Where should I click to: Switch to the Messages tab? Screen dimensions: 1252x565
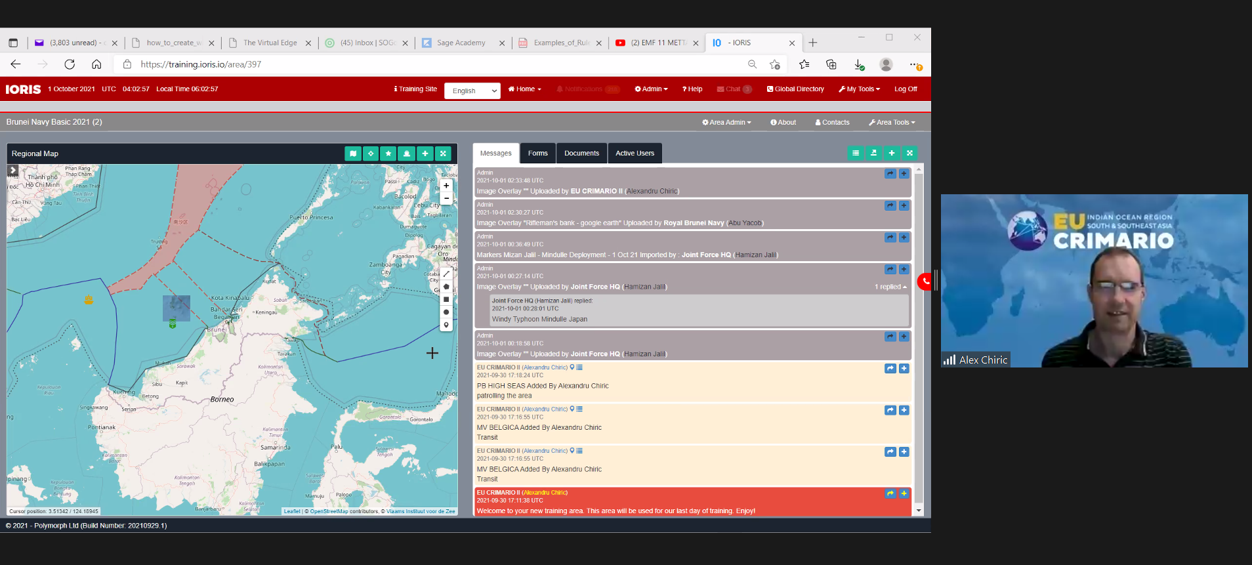496,154
